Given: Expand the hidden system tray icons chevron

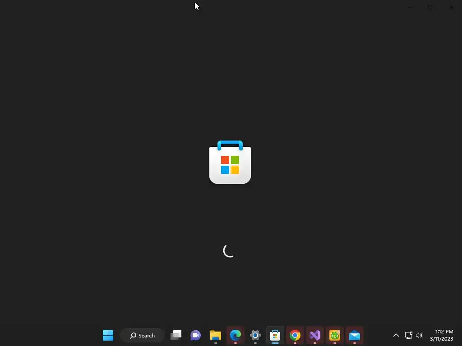Looking at the screenshot, I should 396,335.
